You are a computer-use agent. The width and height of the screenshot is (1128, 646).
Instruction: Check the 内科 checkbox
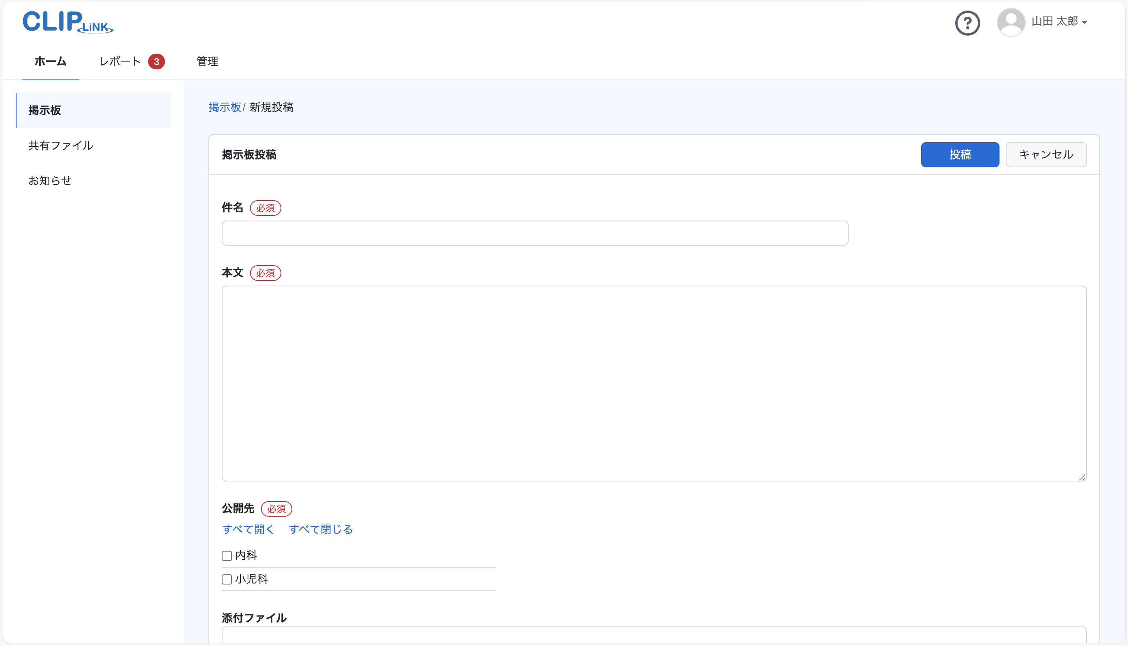click(227, 556)
